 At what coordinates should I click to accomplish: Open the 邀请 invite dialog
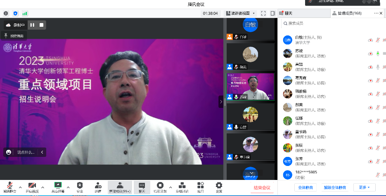(x=98, y=187)
